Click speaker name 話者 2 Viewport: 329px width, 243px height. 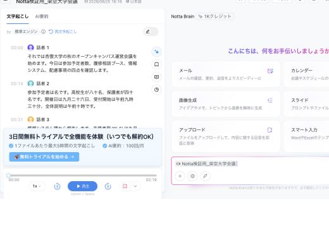pyautogui.click(x=43, y=84)
